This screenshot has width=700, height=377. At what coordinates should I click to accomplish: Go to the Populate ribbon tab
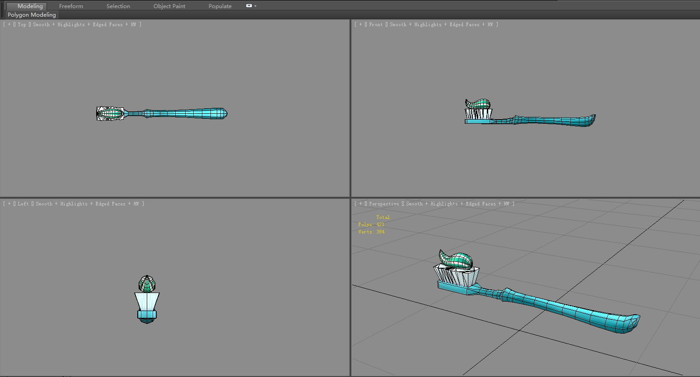tap(220, 6)
